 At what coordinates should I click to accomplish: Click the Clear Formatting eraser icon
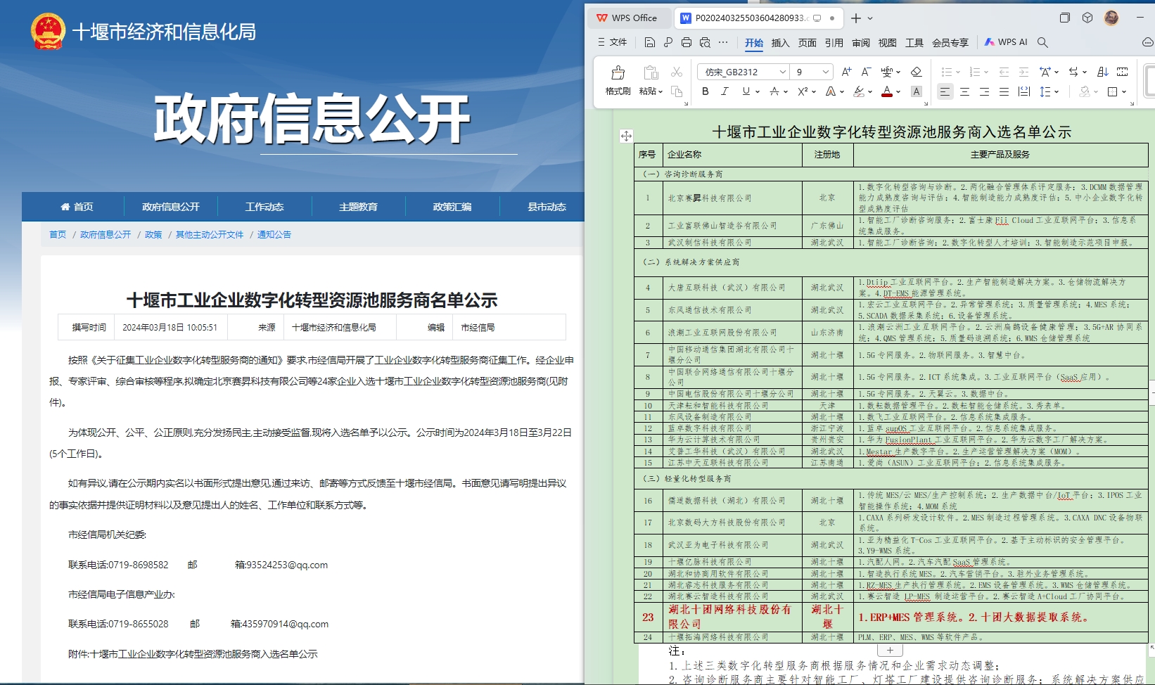tap(916, 72)
